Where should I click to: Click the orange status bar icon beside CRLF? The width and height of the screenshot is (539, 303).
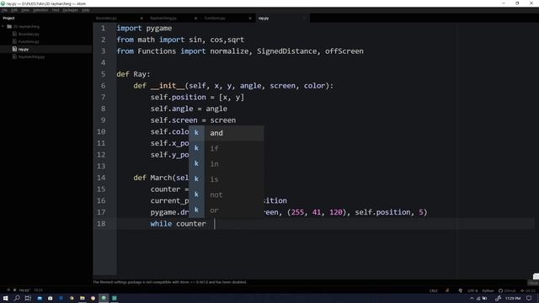click(447, 290)
